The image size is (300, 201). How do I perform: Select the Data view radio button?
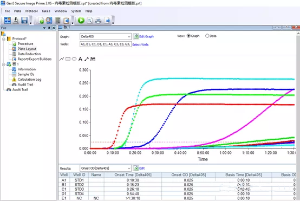pos(207,36)
